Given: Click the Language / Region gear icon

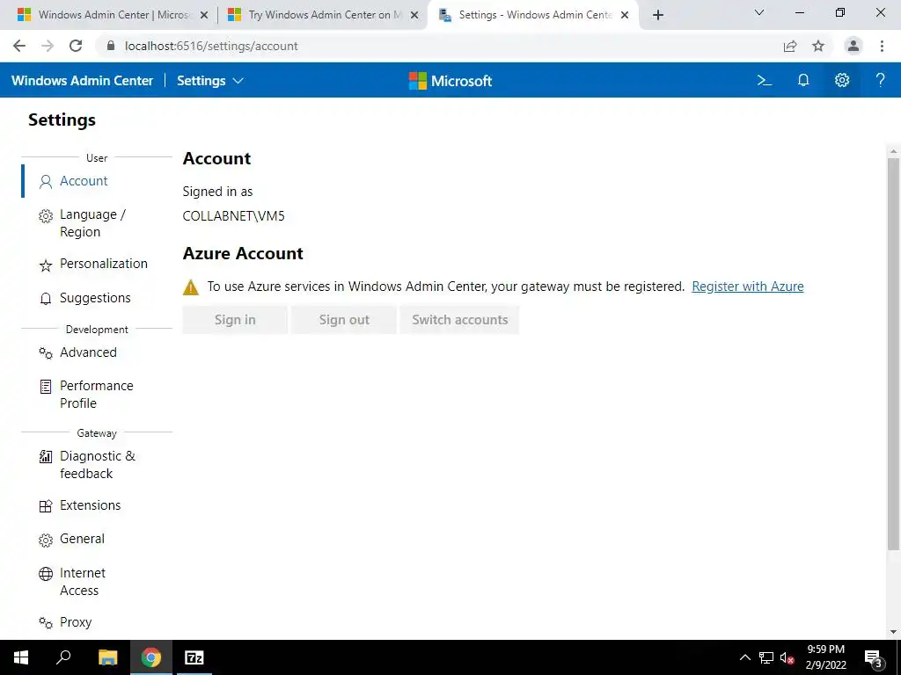Looking at the screenshot, I should click(46, 216).
